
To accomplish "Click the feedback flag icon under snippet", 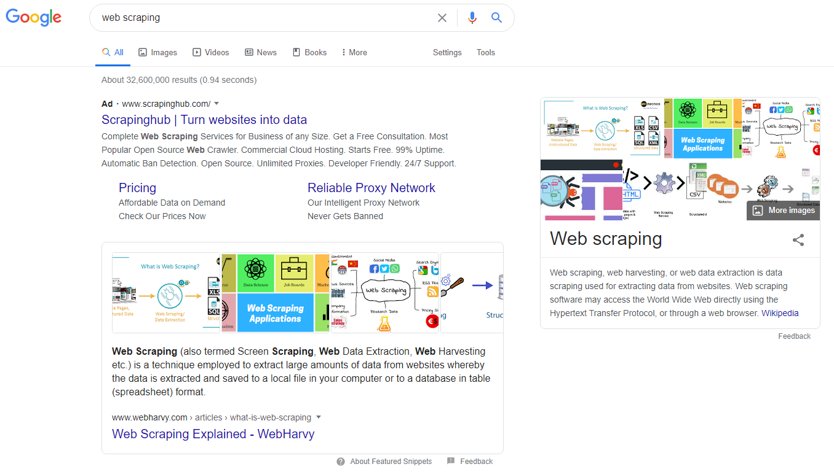I will [451, 461].
